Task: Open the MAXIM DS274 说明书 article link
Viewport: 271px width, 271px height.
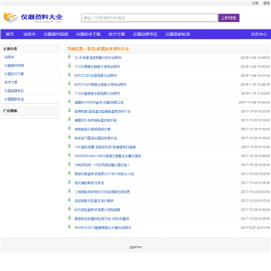Action: click(x=102, y=227)
